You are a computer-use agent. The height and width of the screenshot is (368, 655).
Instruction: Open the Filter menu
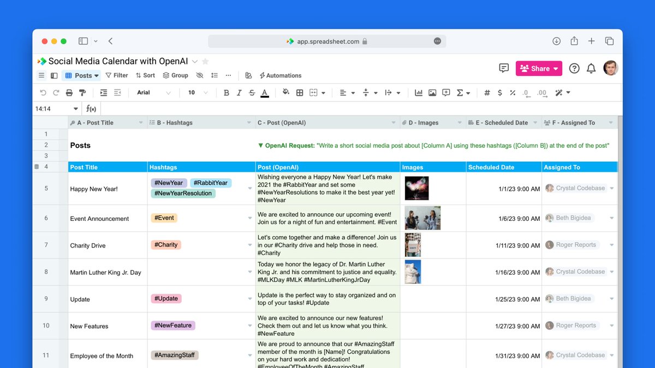(x=117, y=75)
